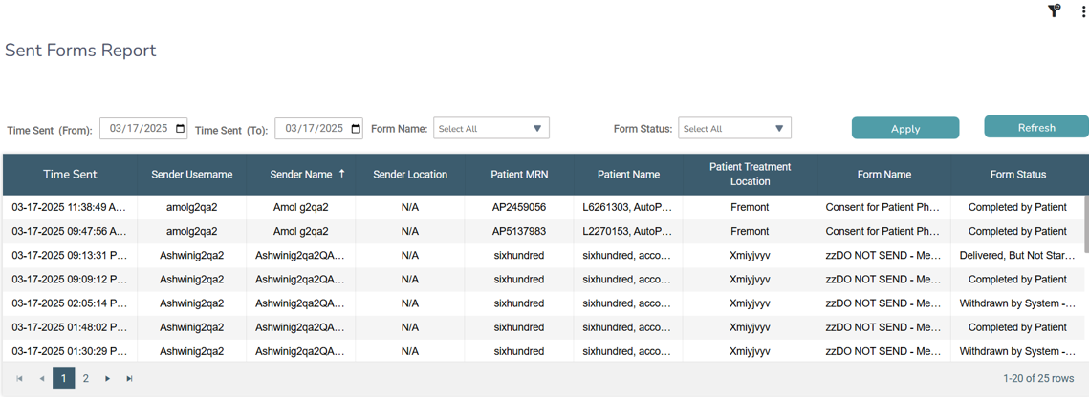1089x397 pixels.
Task: Select row with Patient MRN AP2459056
Action: (519, 207)
